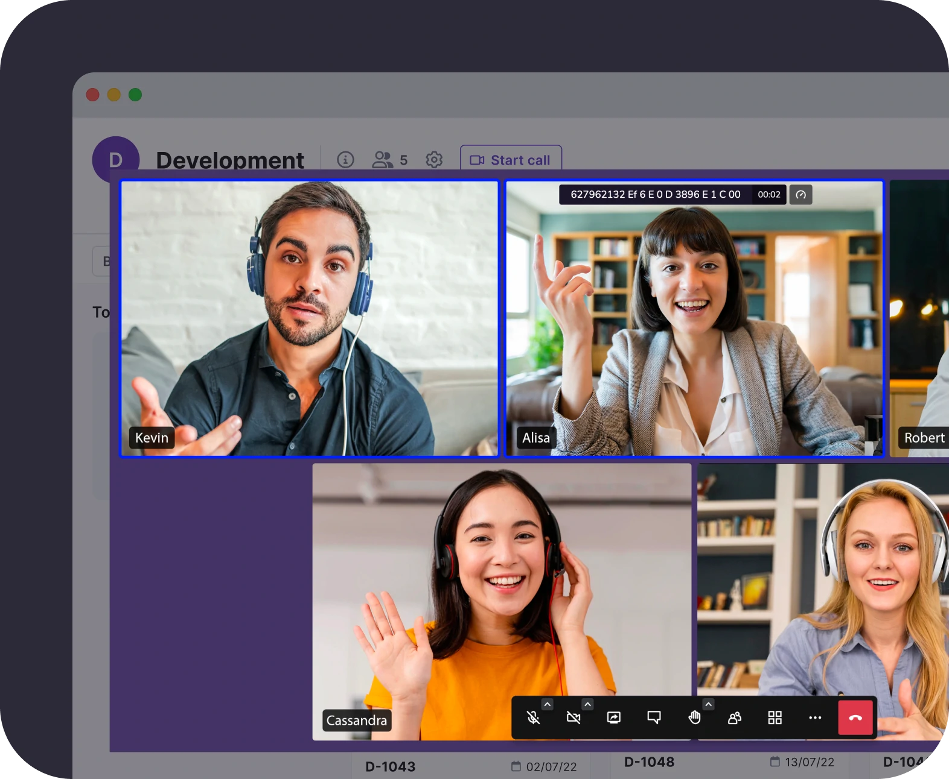
Task: Open Development room info icon
Action: point(345,160)
